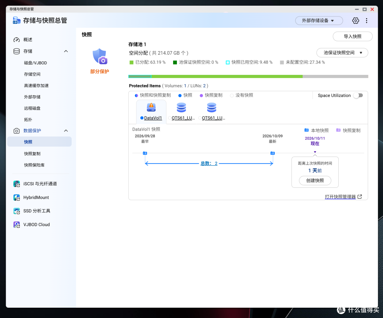
Task: Click the 部分保护 shield camera icon
Action: tap(100, 56)
